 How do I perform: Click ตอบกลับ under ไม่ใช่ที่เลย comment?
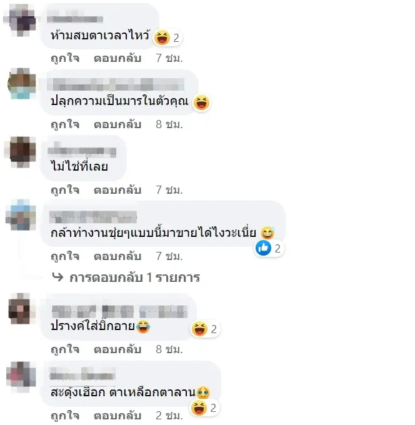(117, 190)
